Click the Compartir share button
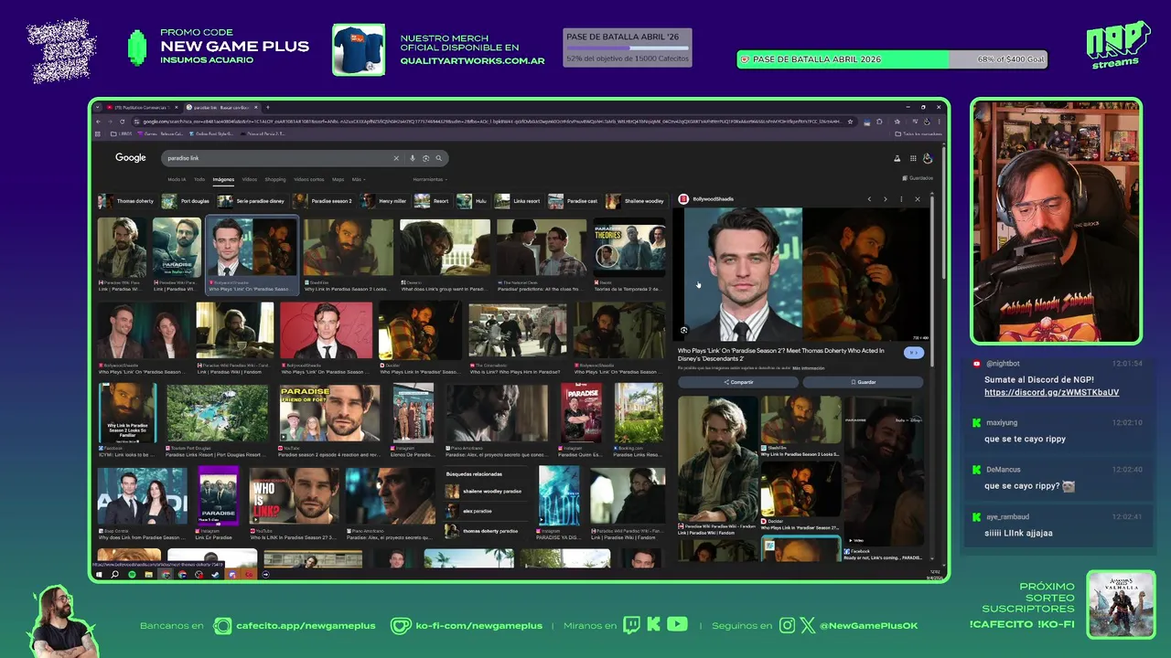 pyautogui.click(x=738, y=382)
